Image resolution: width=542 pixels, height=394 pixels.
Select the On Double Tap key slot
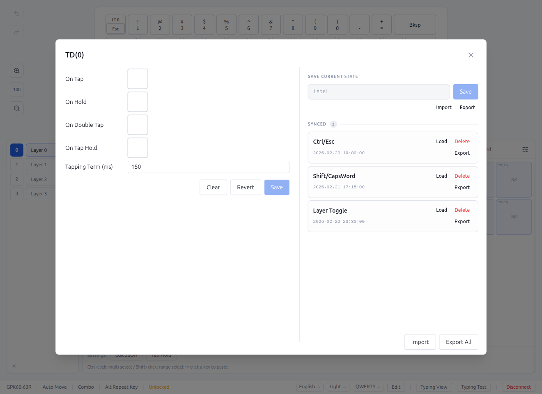138,125
